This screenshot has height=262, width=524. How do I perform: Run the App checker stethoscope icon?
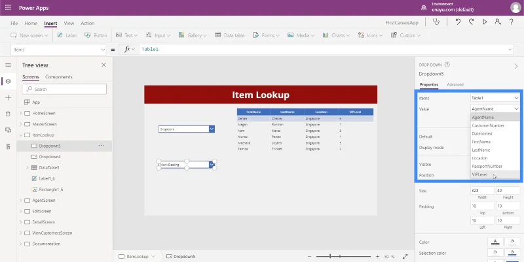[x=436, y=22]
